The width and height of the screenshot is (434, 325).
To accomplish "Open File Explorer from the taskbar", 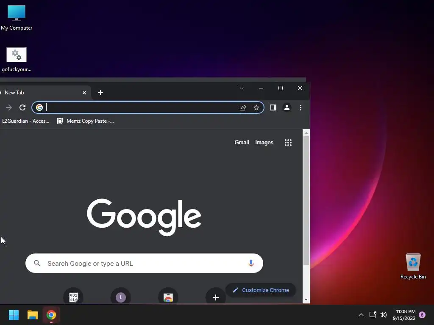I will [32, 315].
